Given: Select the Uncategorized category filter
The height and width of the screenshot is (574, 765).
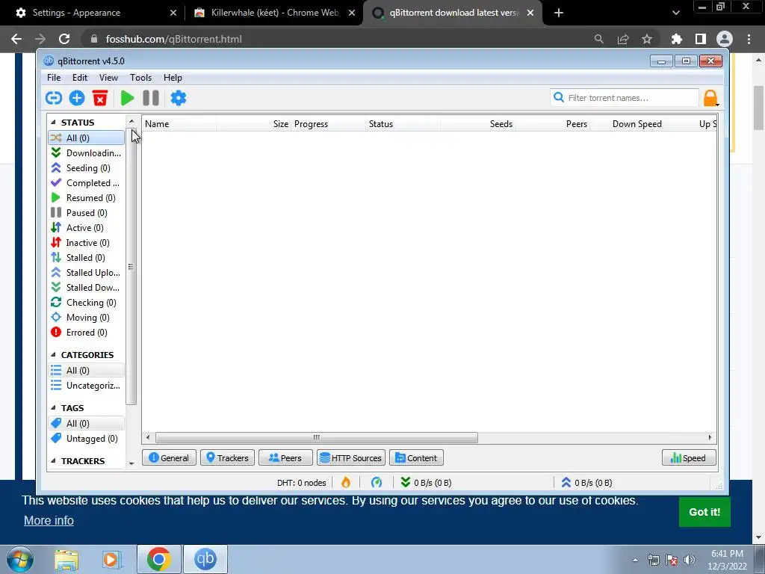Looking at the screenshot, I should tap(87, 386).
